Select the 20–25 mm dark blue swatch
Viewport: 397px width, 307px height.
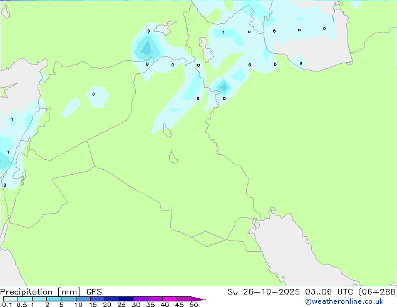click(x=111, y=299)
